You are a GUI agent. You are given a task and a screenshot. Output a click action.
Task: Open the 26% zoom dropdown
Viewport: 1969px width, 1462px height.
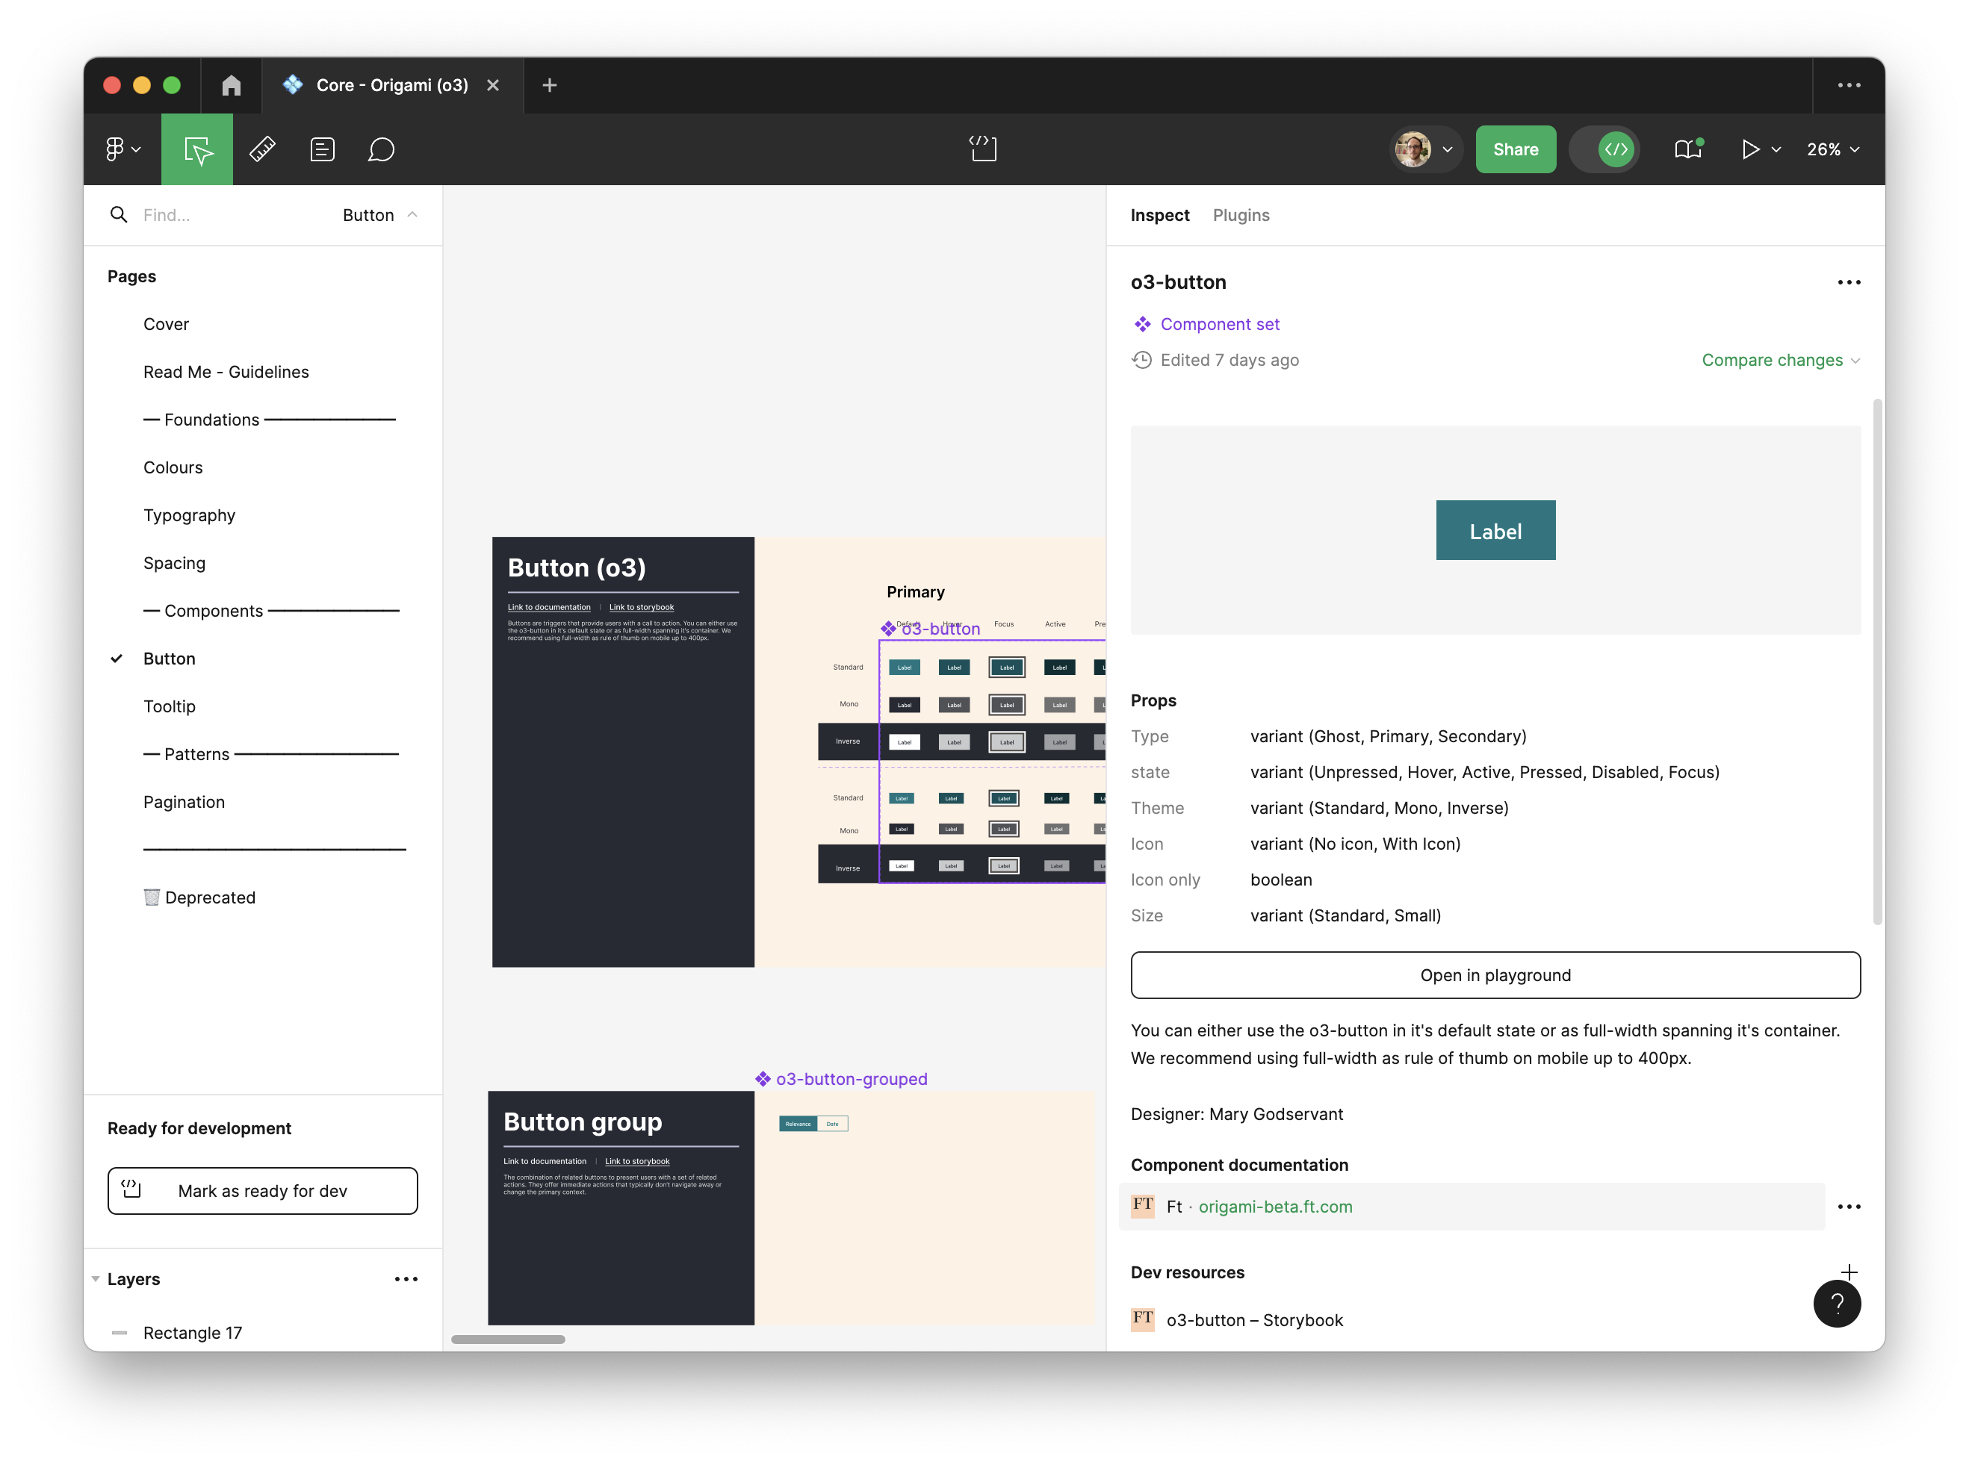(x=1832, y=149)
